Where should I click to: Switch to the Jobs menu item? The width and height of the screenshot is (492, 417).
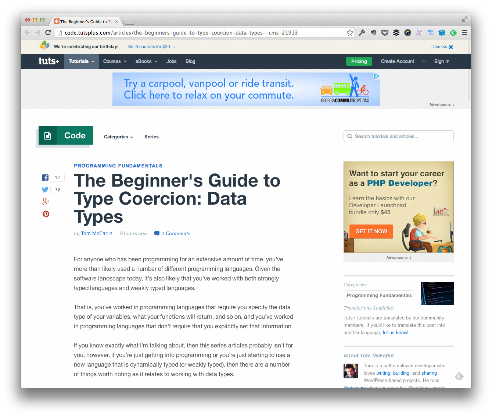click(x=171, y=61)
